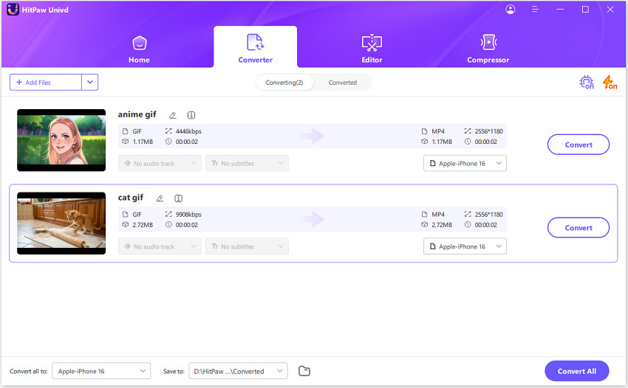Toggle lightning fast conversion icon
628x388 pixels.
tap(610, 82)
